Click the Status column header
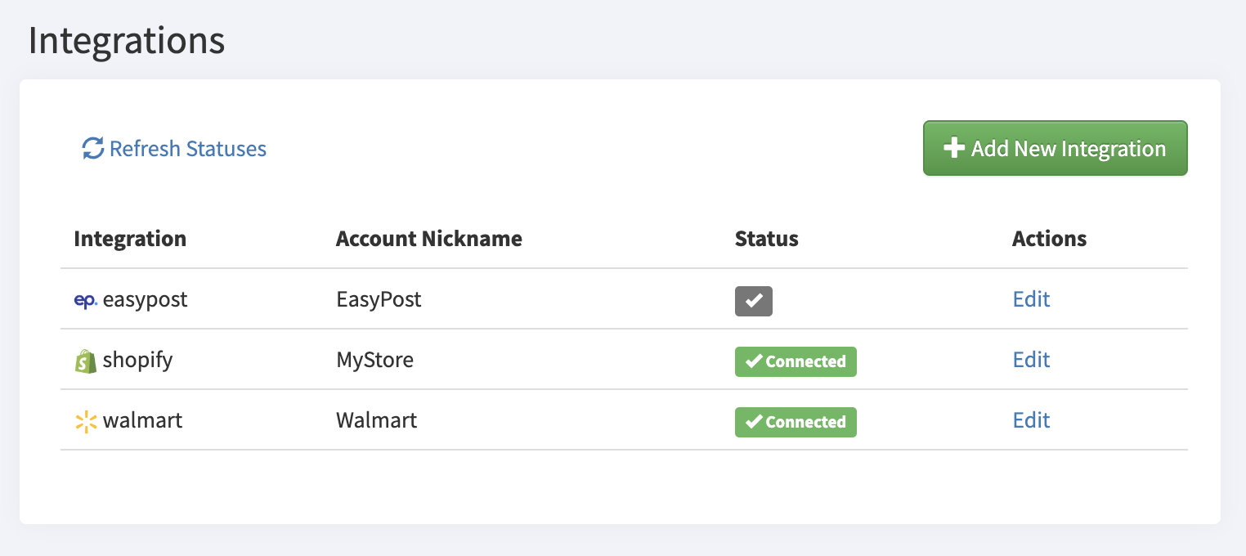This screenshot has width=1246, height=556. click(x=766, y=239)
